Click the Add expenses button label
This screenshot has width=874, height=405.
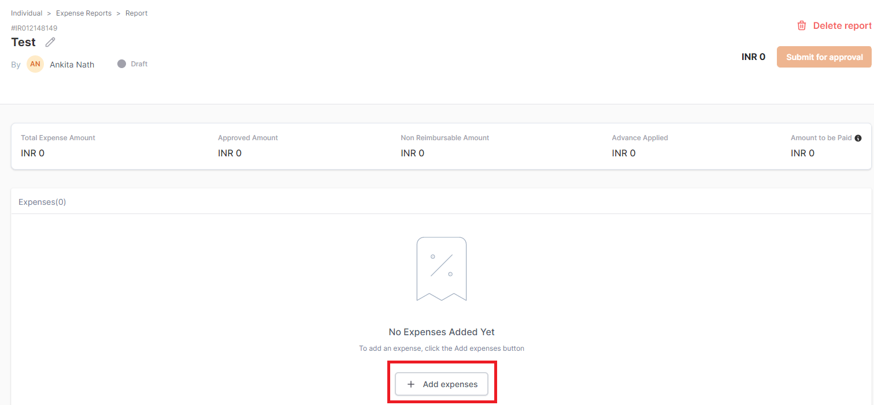coord(450,384)
